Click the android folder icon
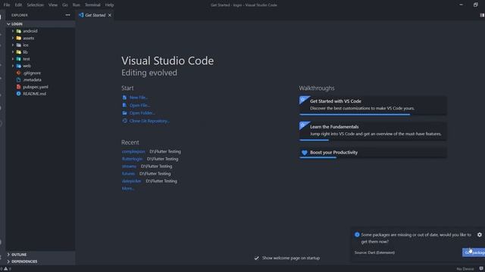This screenshot has height=272, width=485. pos(18,31)
